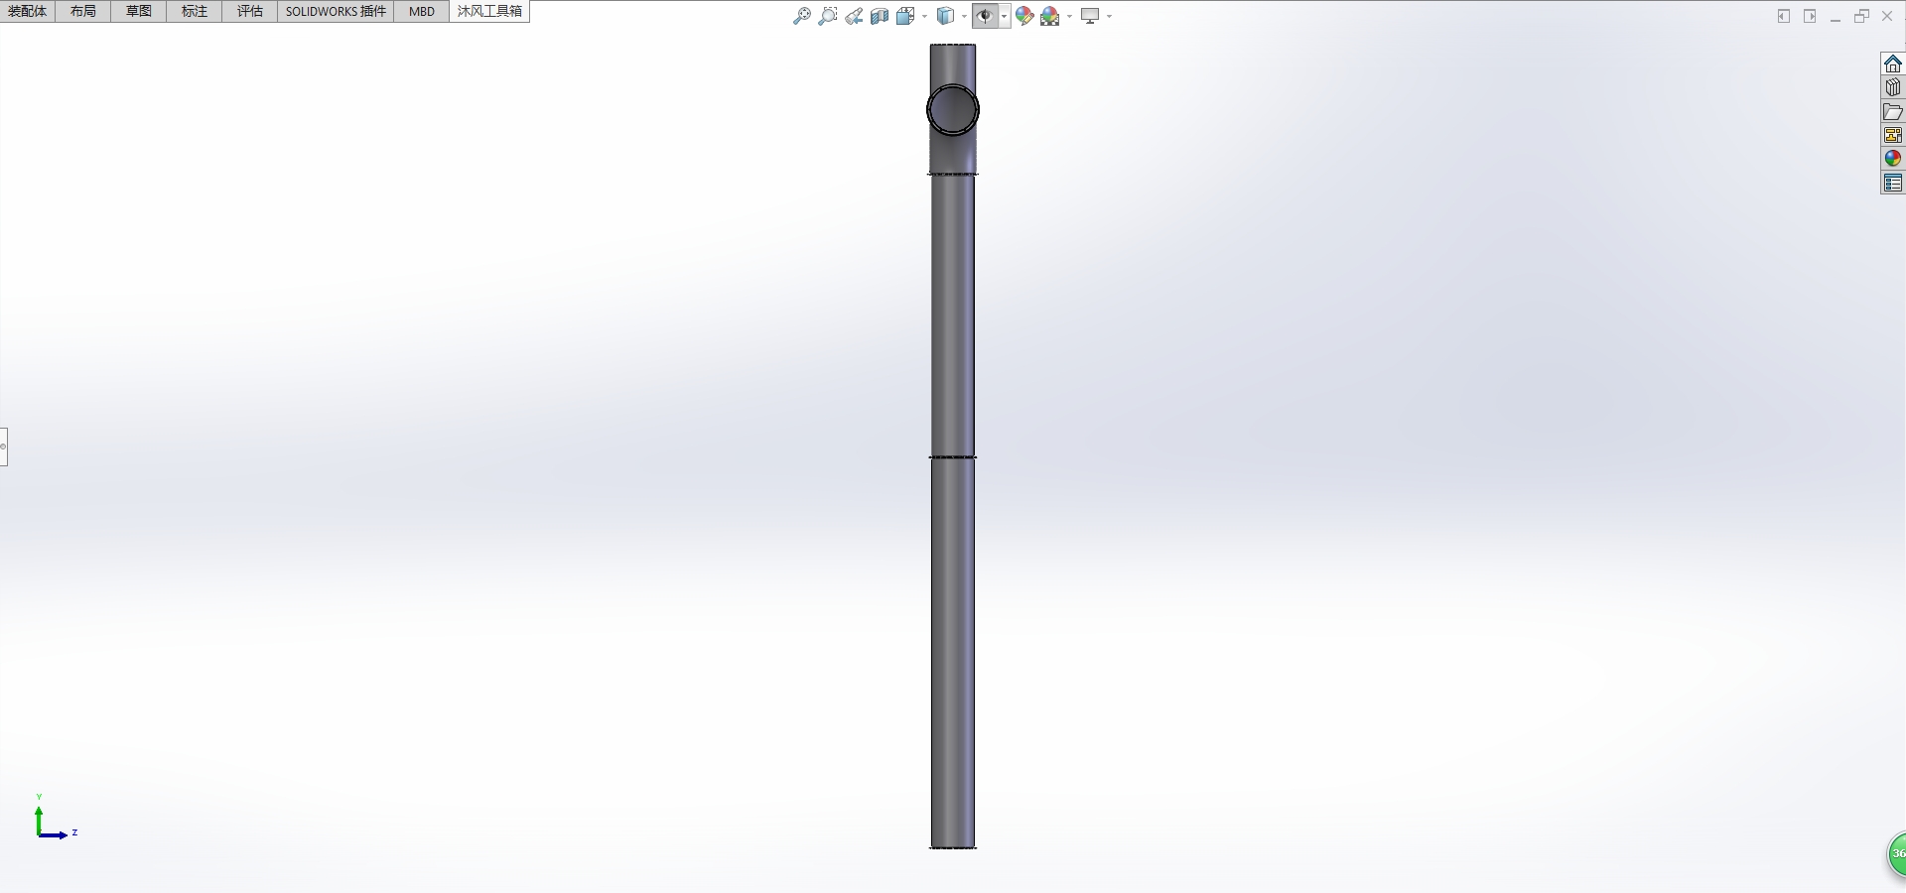The width and height of the screenshot is (1906, 893).
Task: Click the Previous View icon
Action: 854,16
